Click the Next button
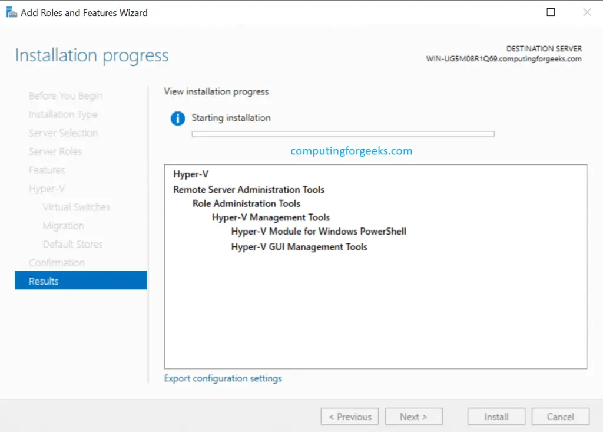603x432 pixels. click(x=413, y=417)
